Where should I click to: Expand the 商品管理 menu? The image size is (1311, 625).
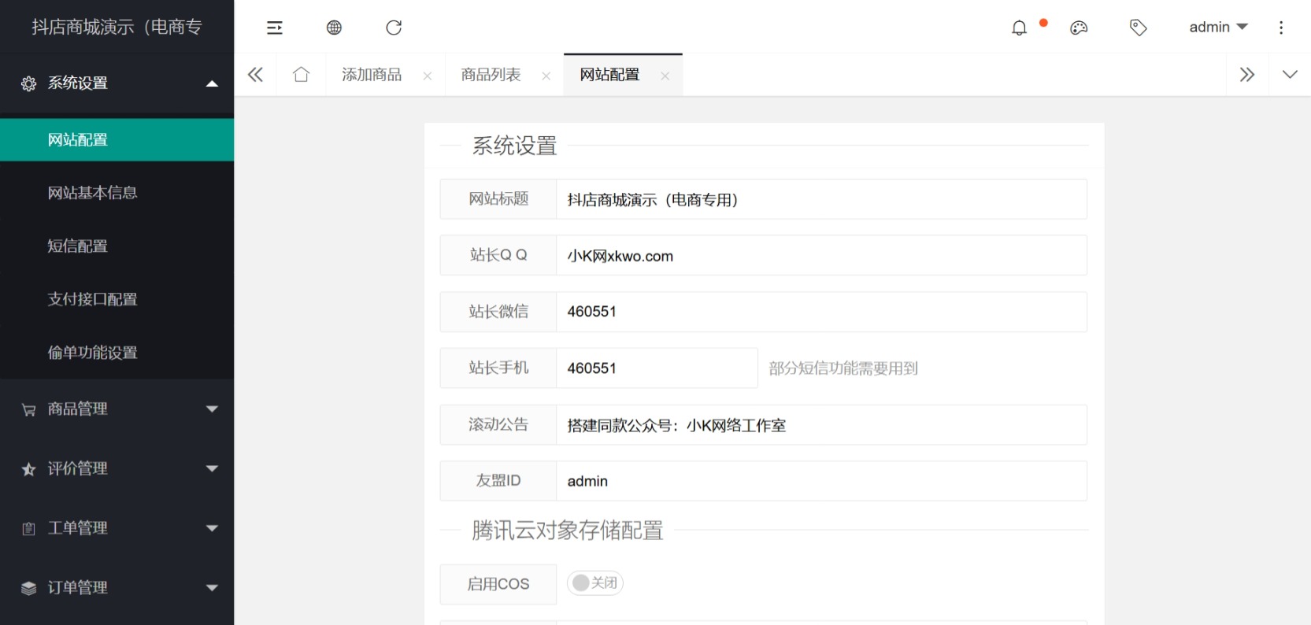117,409
